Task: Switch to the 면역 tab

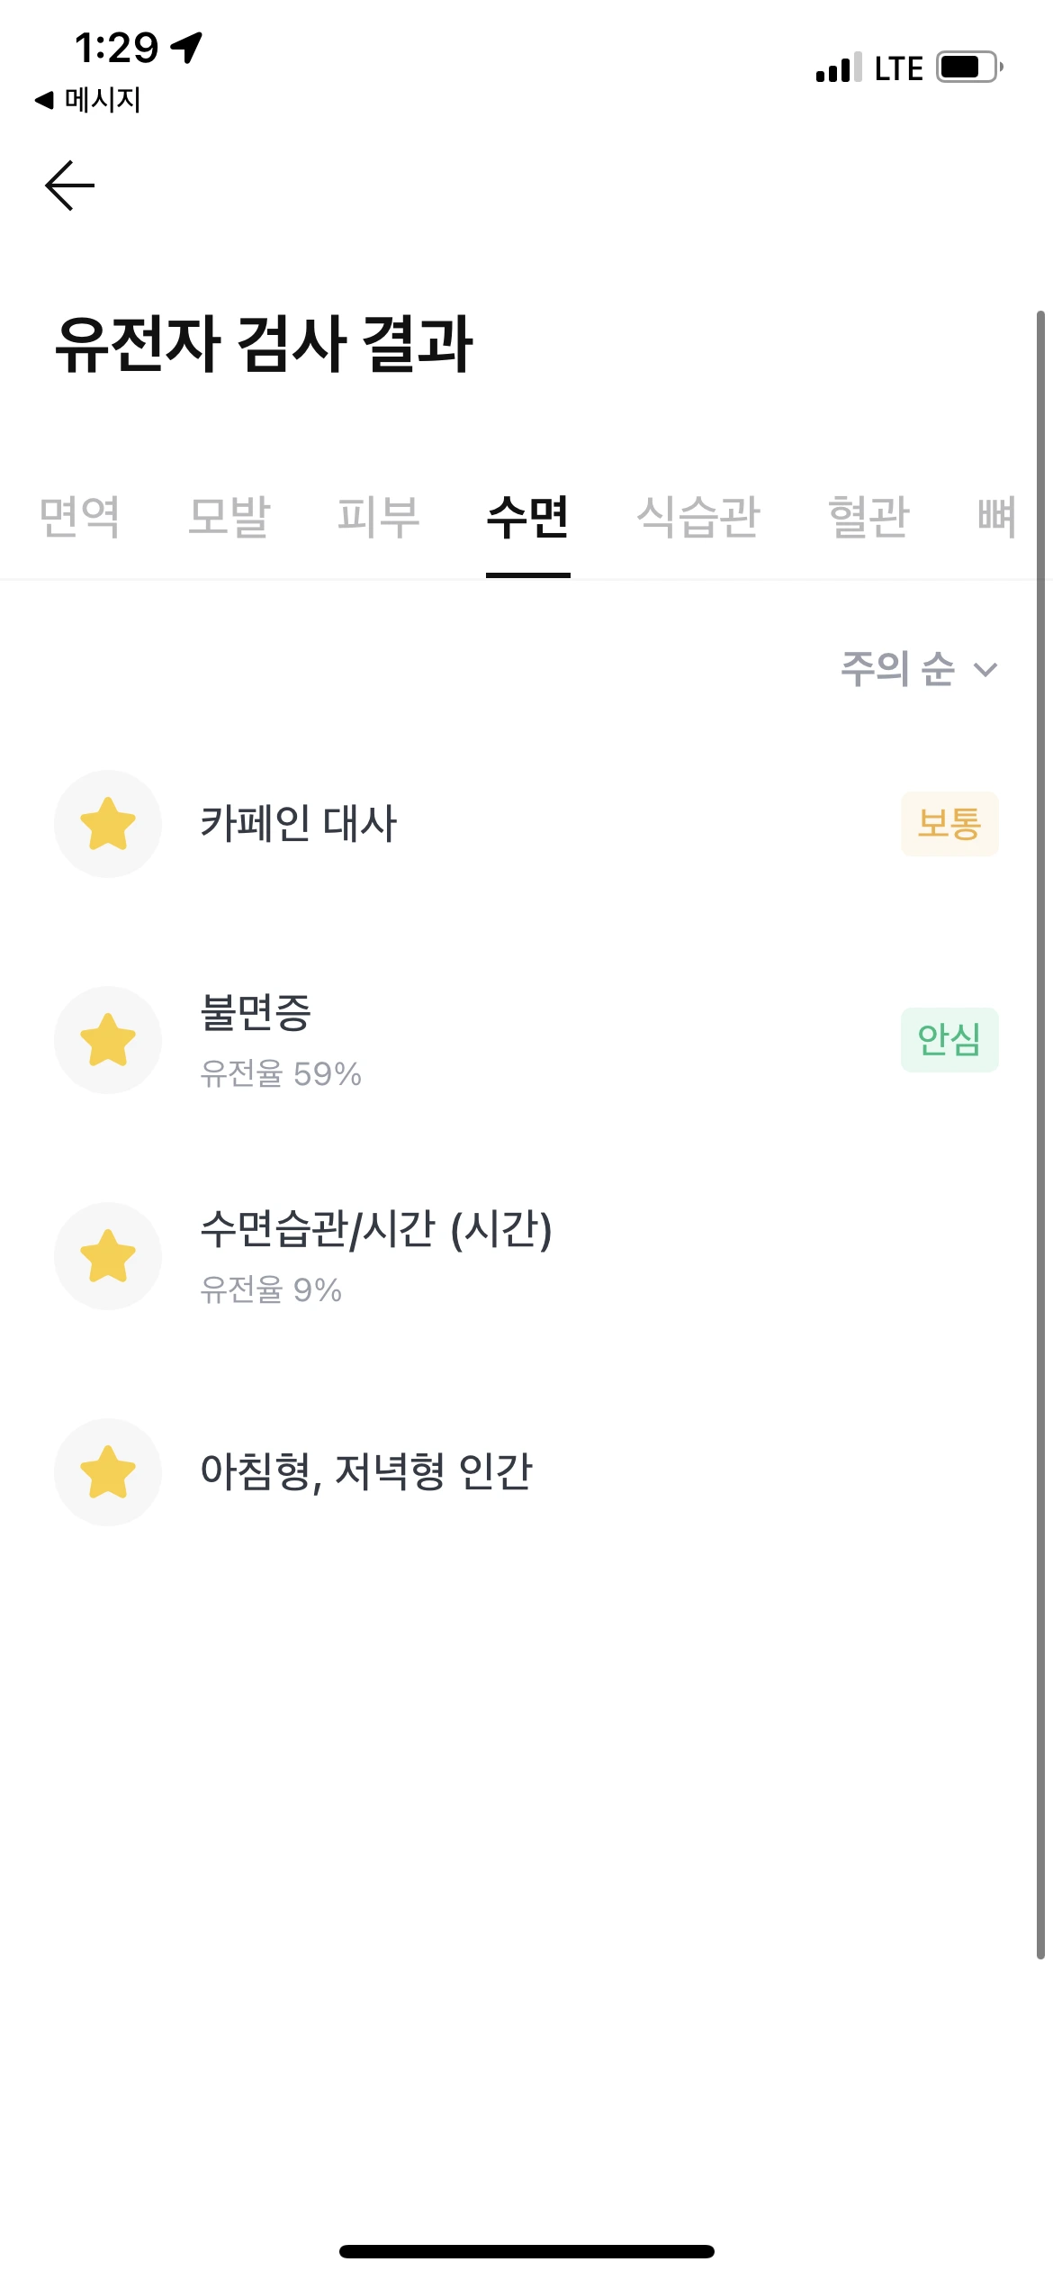Action: 80,517
